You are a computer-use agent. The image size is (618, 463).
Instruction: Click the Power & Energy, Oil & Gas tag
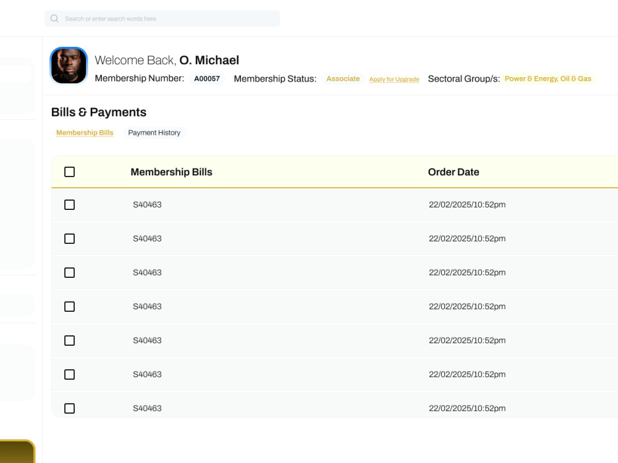tap(548, 79)
